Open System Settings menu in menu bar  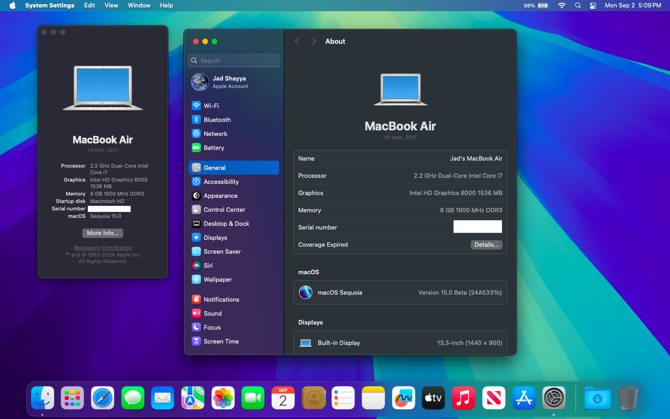(x=50, y=6)
